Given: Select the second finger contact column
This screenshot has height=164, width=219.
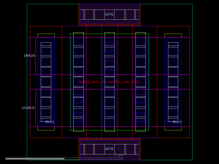Looking at the screenshot, I should [x=77, y=82].
